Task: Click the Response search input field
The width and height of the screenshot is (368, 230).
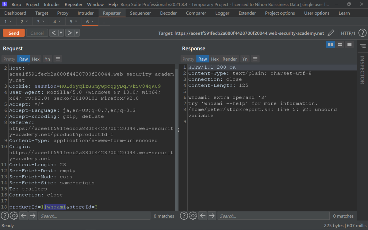Action: (274, 216)
